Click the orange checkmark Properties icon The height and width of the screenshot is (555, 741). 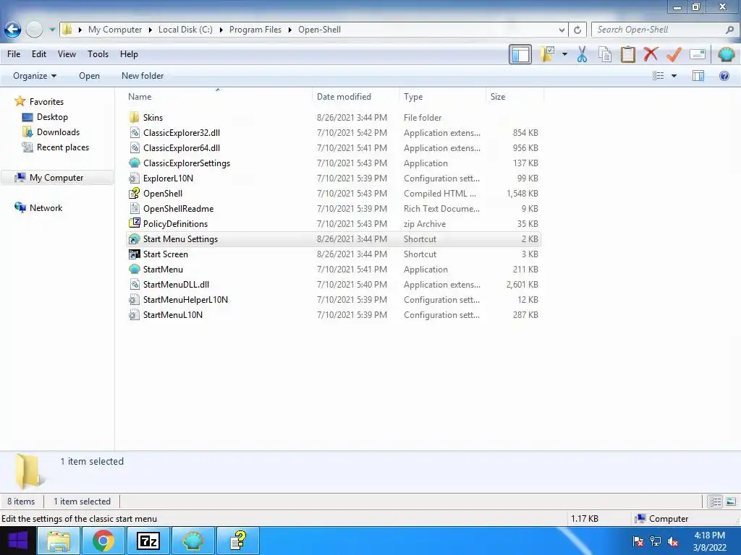point(674,54)
